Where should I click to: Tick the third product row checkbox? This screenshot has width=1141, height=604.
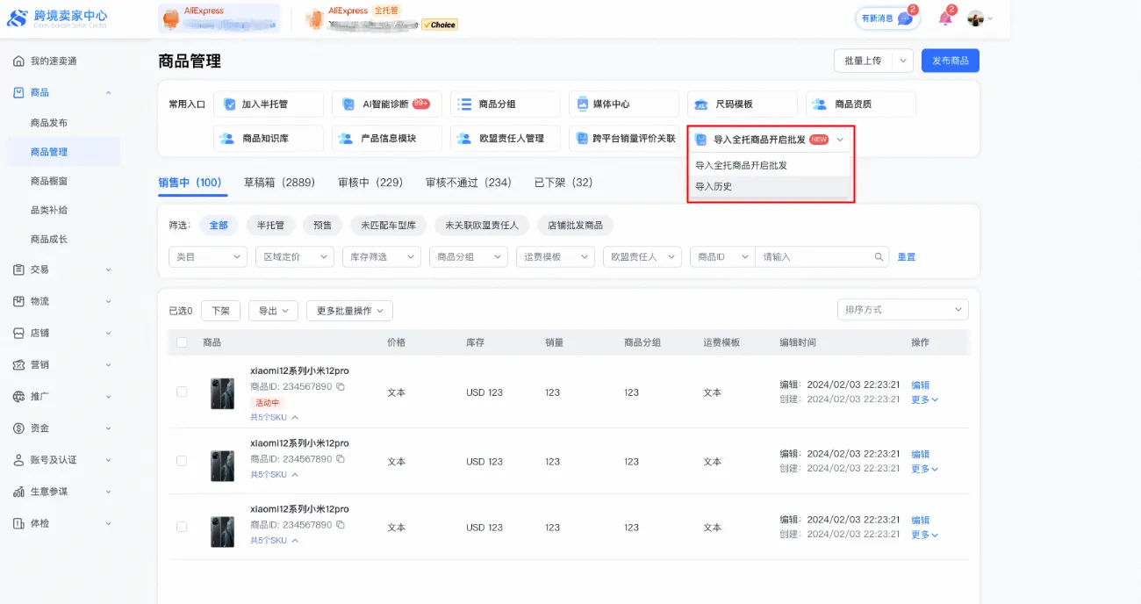point(182,527)
